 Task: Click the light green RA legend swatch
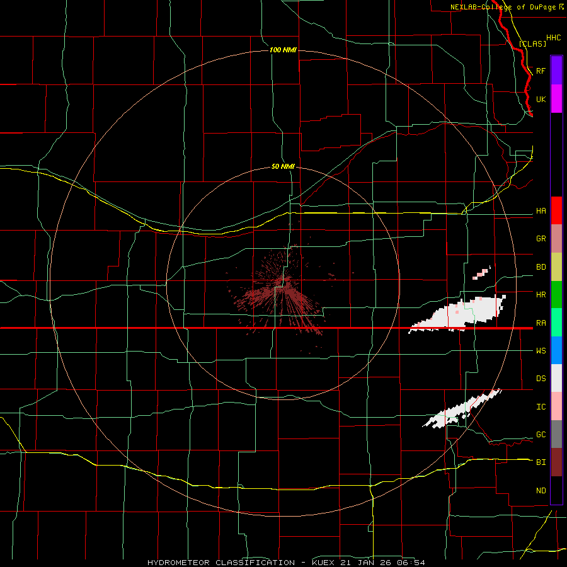pyautogui.click(x=556, y=323)
